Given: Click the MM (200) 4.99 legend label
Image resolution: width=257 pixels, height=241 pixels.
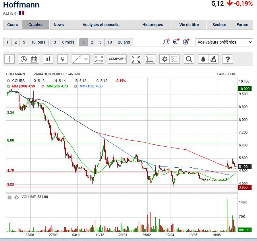Looking at the screenshot, I should click(24, 86).
